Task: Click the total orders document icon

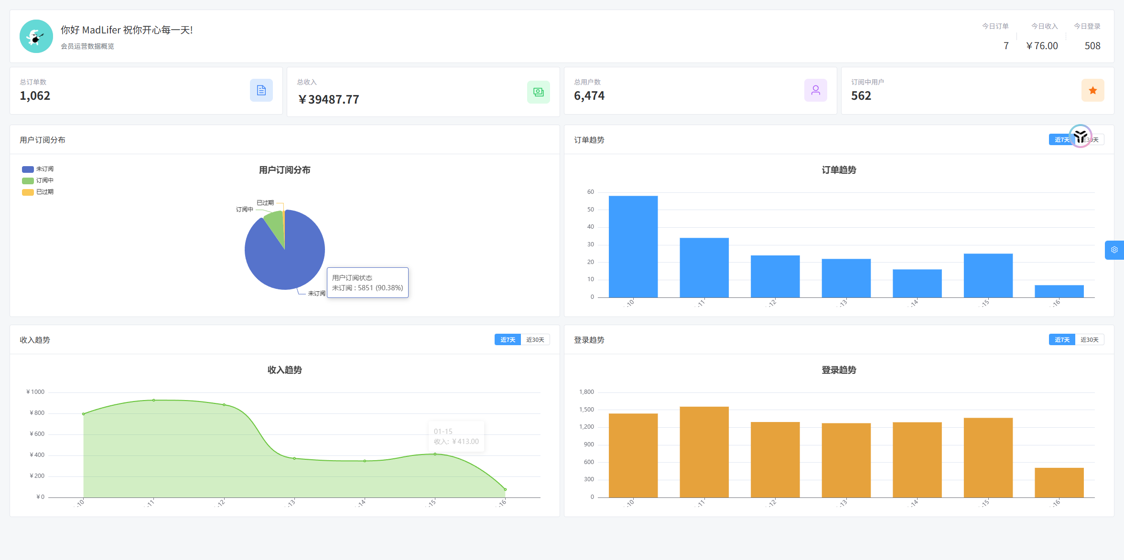Action: click(x=261, y=90)
